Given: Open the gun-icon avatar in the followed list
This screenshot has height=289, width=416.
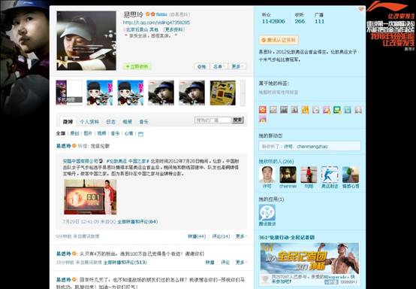Looking at the screenshot, I should [330, 175].
